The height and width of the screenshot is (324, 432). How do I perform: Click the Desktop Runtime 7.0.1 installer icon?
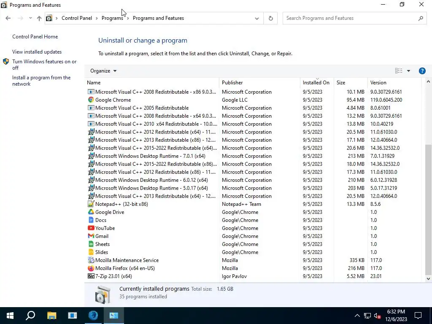pyautogui.click(x=91, y=156)
